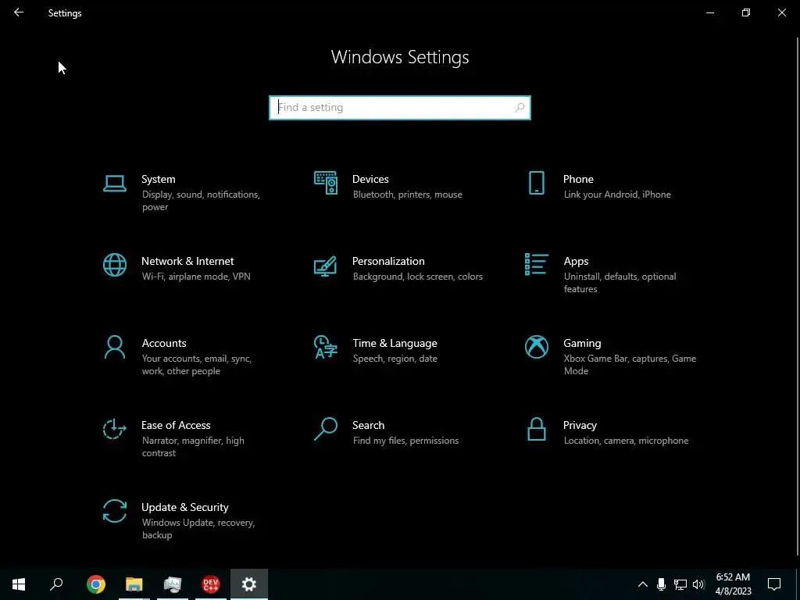Choose Update & Security heading
Screen dimensions: 800x600
[x=184, y=508]
